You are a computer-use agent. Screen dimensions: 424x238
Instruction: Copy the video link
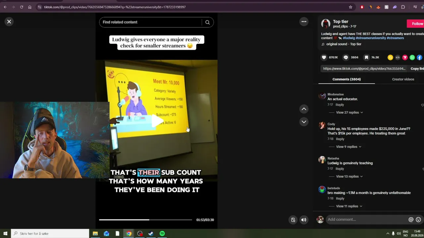point(417,68)
